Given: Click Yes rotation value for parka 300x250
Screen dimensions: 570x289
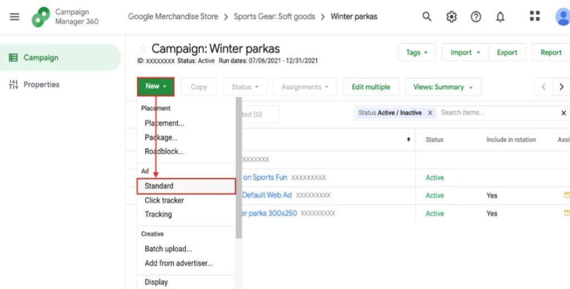Looking at the screenshot, I should point(492,213).
